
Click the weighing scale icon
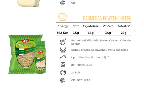(x=63, y=64)
